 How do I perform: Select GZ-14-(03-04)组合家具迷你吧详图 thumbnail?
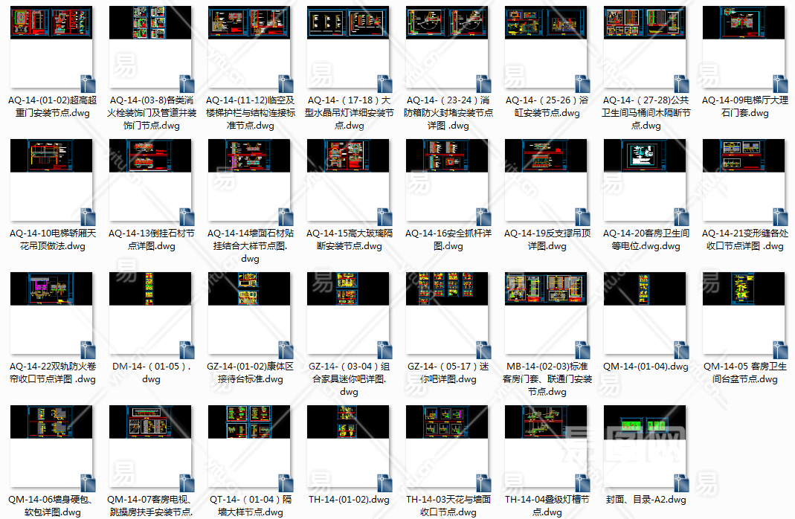(x=348, y=313)
